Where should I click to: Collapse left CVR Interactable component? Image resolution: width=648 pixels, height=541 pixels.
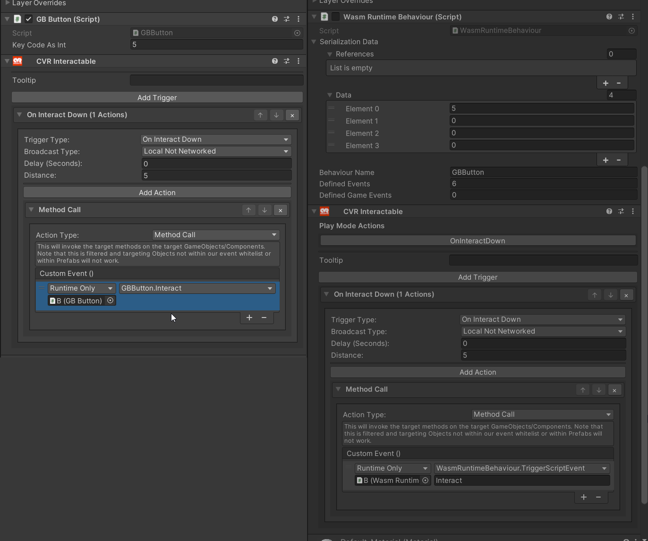pyautogui.click(x=7, y=61)
